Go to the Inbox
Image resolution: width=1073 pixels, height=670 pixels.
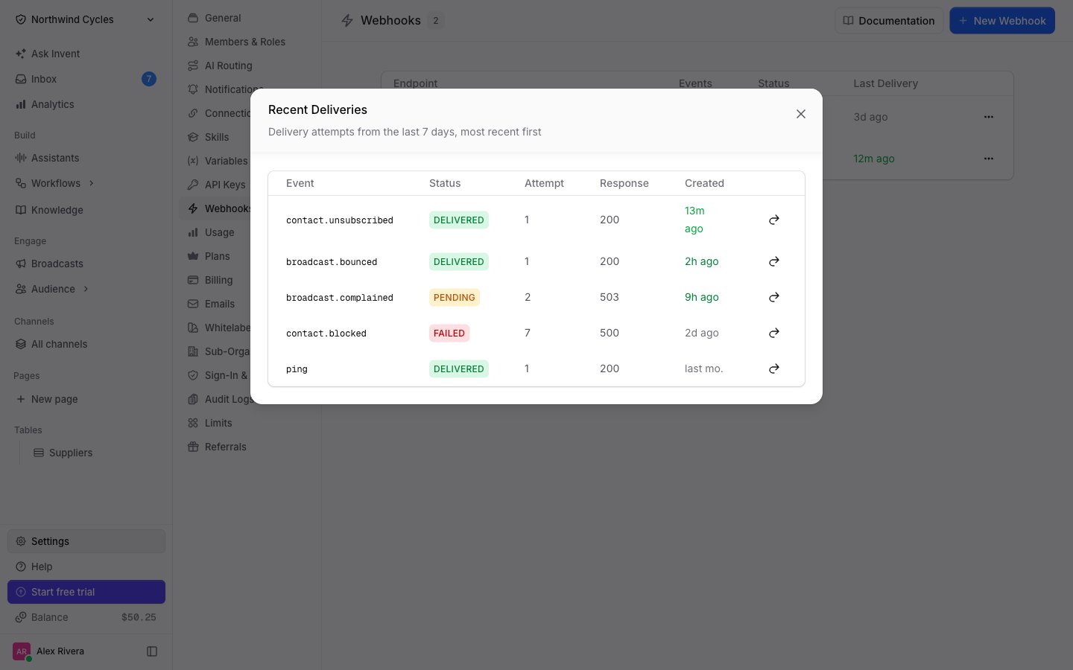tap(86, 79)
